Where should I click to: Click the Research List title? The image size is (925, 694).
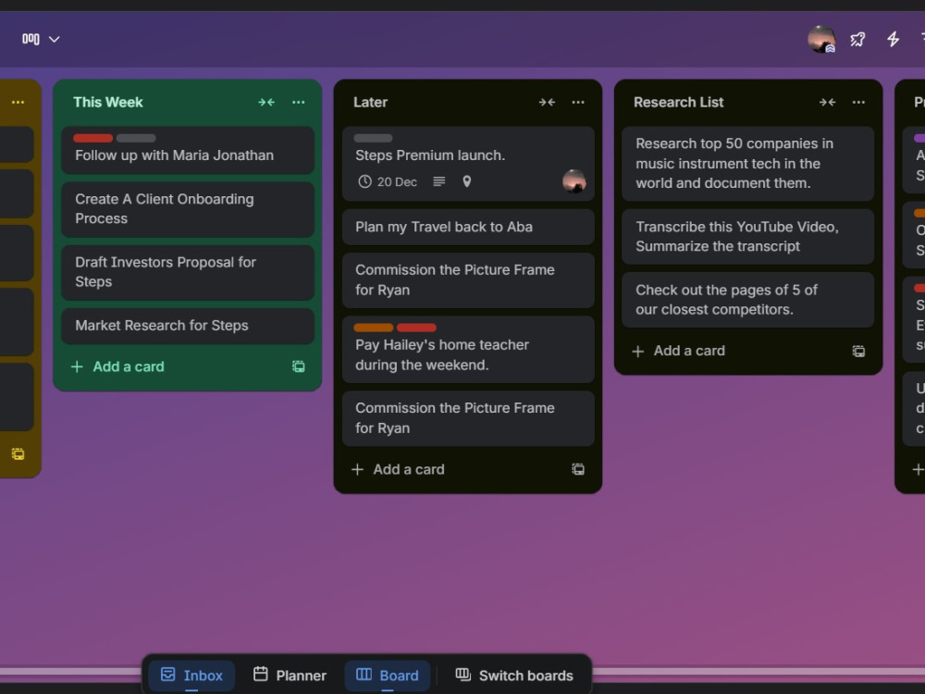[x=678, y=102]
